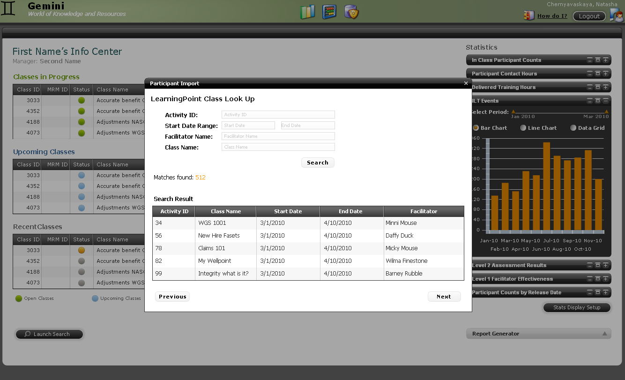Select the Line Chart radio button
The image size is (625, 380).
click(x=523, y=128)
